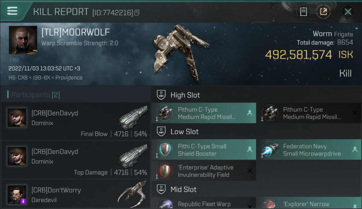Open the H6-CX8 location link
362x209 pixels.
[x=18, y=78]
